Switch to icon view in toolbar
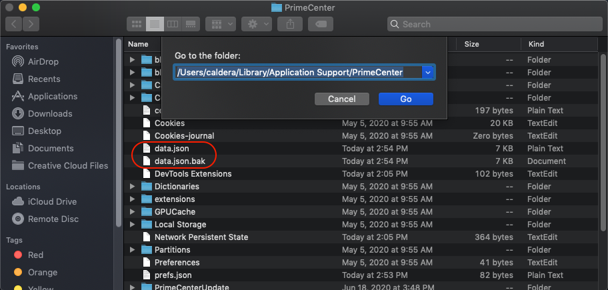608x290 pixels. pos(137,24)
